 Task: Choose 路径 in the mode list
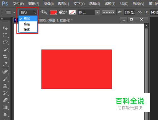[28, 24]
